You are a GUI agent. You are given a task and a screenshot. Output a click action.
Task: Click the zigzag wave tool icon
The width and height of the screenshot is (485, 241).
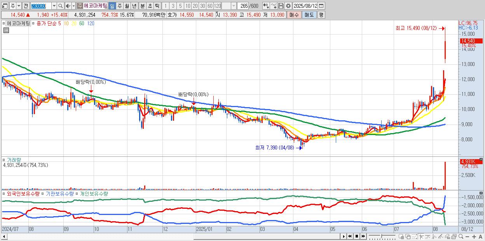pos(434,236)
